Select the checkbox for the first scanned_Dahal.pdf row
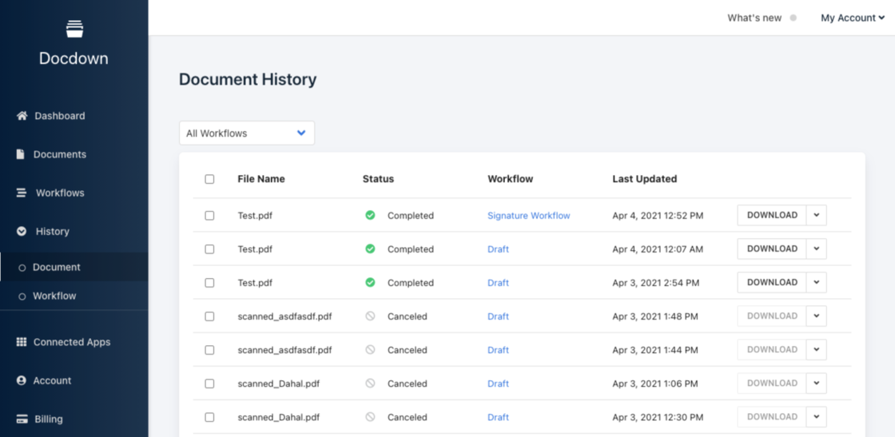The width and height of the screenshot is (895, 437). [x=209, y=383]
